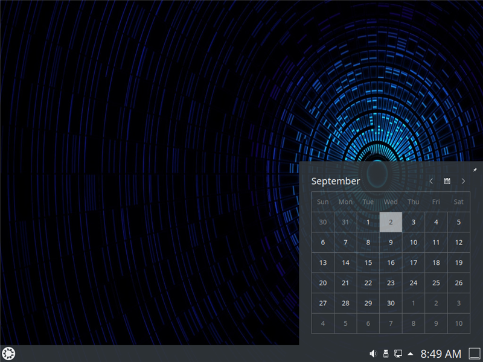Select highlighted day 2 of September
The height and width of the screenshot is (362, 483).
[391, 222]
